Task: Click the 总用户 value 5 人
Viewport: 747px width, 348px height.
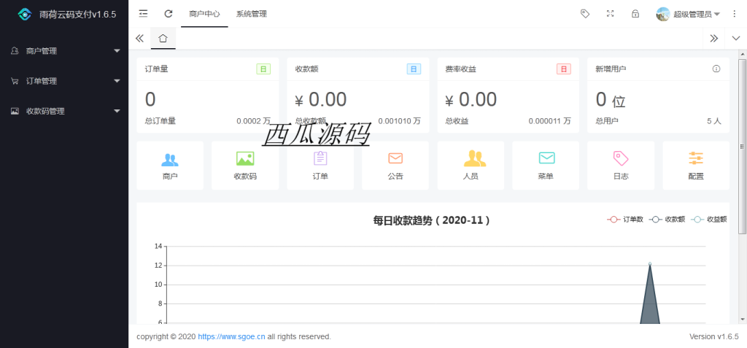Action: 714,121
